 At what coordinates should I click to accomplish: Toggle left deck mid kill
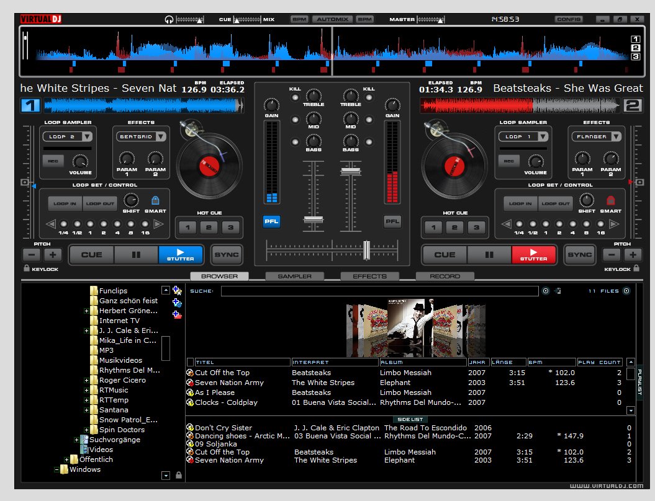(295, 120)
